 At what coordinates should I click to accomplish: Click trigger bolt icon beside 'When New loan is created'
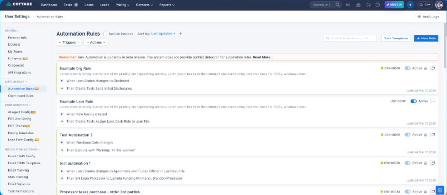(62, 114)
